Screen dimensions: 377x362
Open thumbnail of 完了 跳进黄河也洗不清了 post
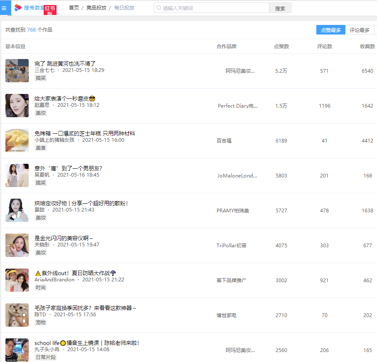[17, 71]
